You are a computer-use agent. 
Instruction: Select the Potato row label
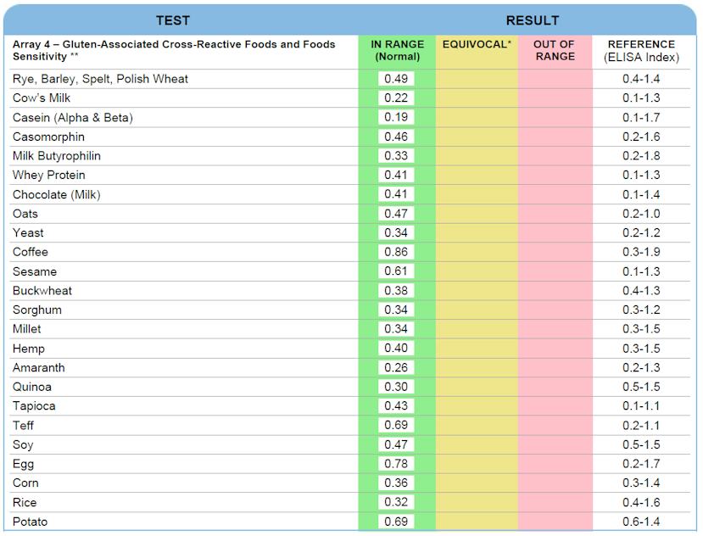coord(30,522)
